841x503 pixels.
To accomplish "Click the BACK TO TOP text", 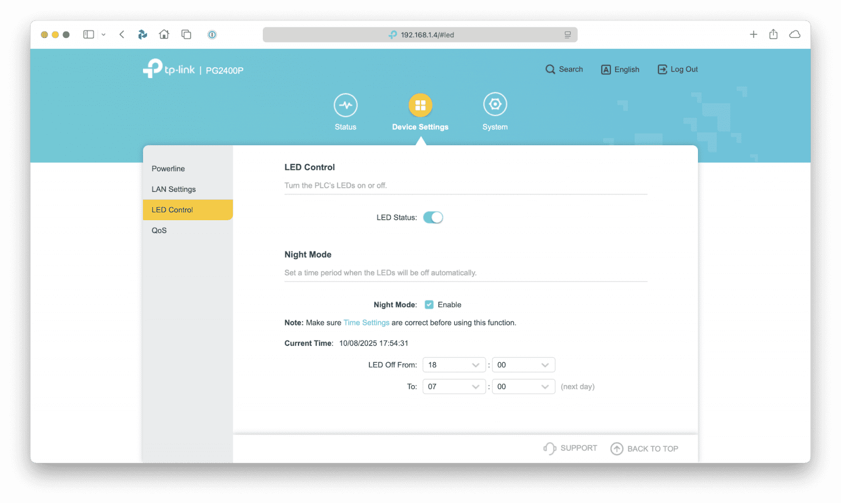I will [x=653, y=449].
